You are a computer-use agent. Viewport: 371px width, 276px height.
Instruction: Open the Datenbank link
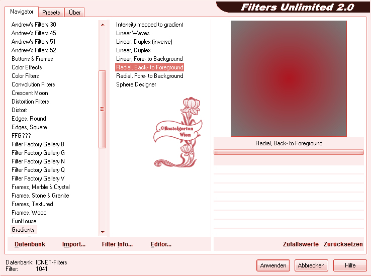click(x=30, y=244)
